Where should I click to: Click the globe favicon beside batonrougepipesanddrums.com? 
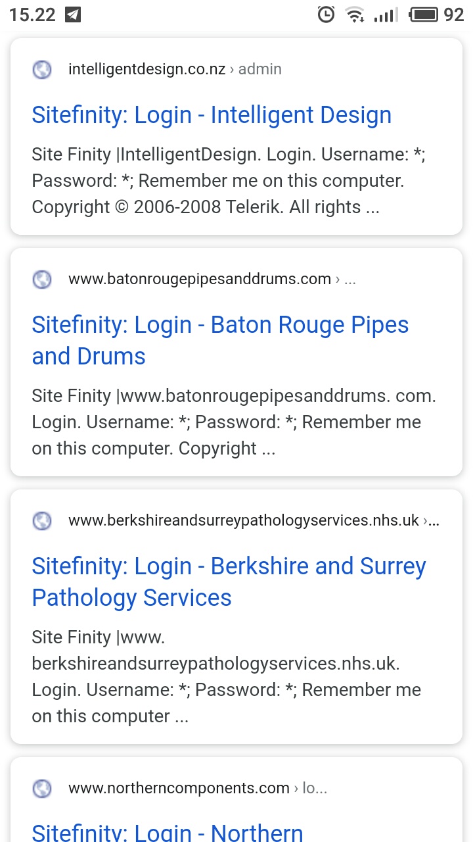(x=42, y=280)
